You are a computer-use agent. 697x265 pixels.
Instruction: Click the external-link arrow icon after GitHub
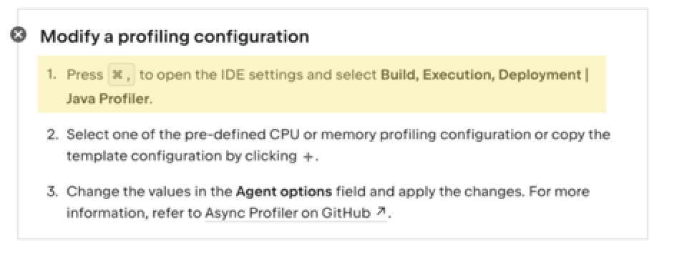point(380,212)
